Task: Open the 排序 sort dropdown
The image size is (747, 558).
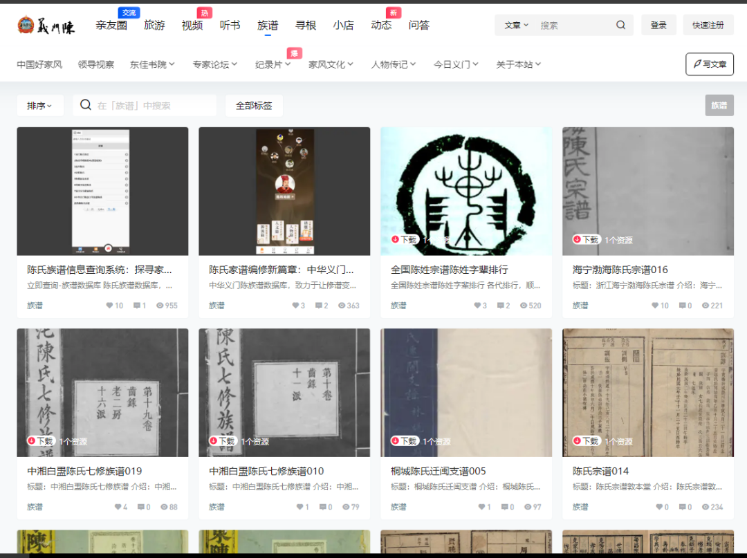Action: [x=40, y=106]
